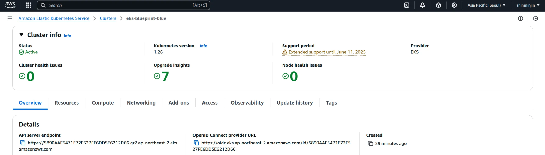
Task: Click Info link beside Cluster info
Action: point(67,36)
